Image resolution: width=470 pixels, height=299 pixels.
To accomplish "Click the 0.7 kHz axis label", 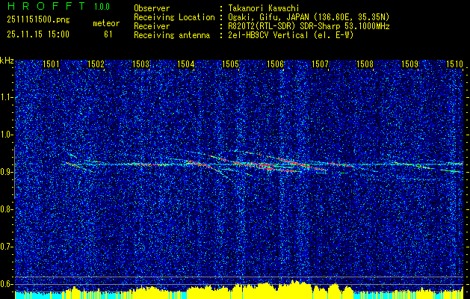I will 6,247.
